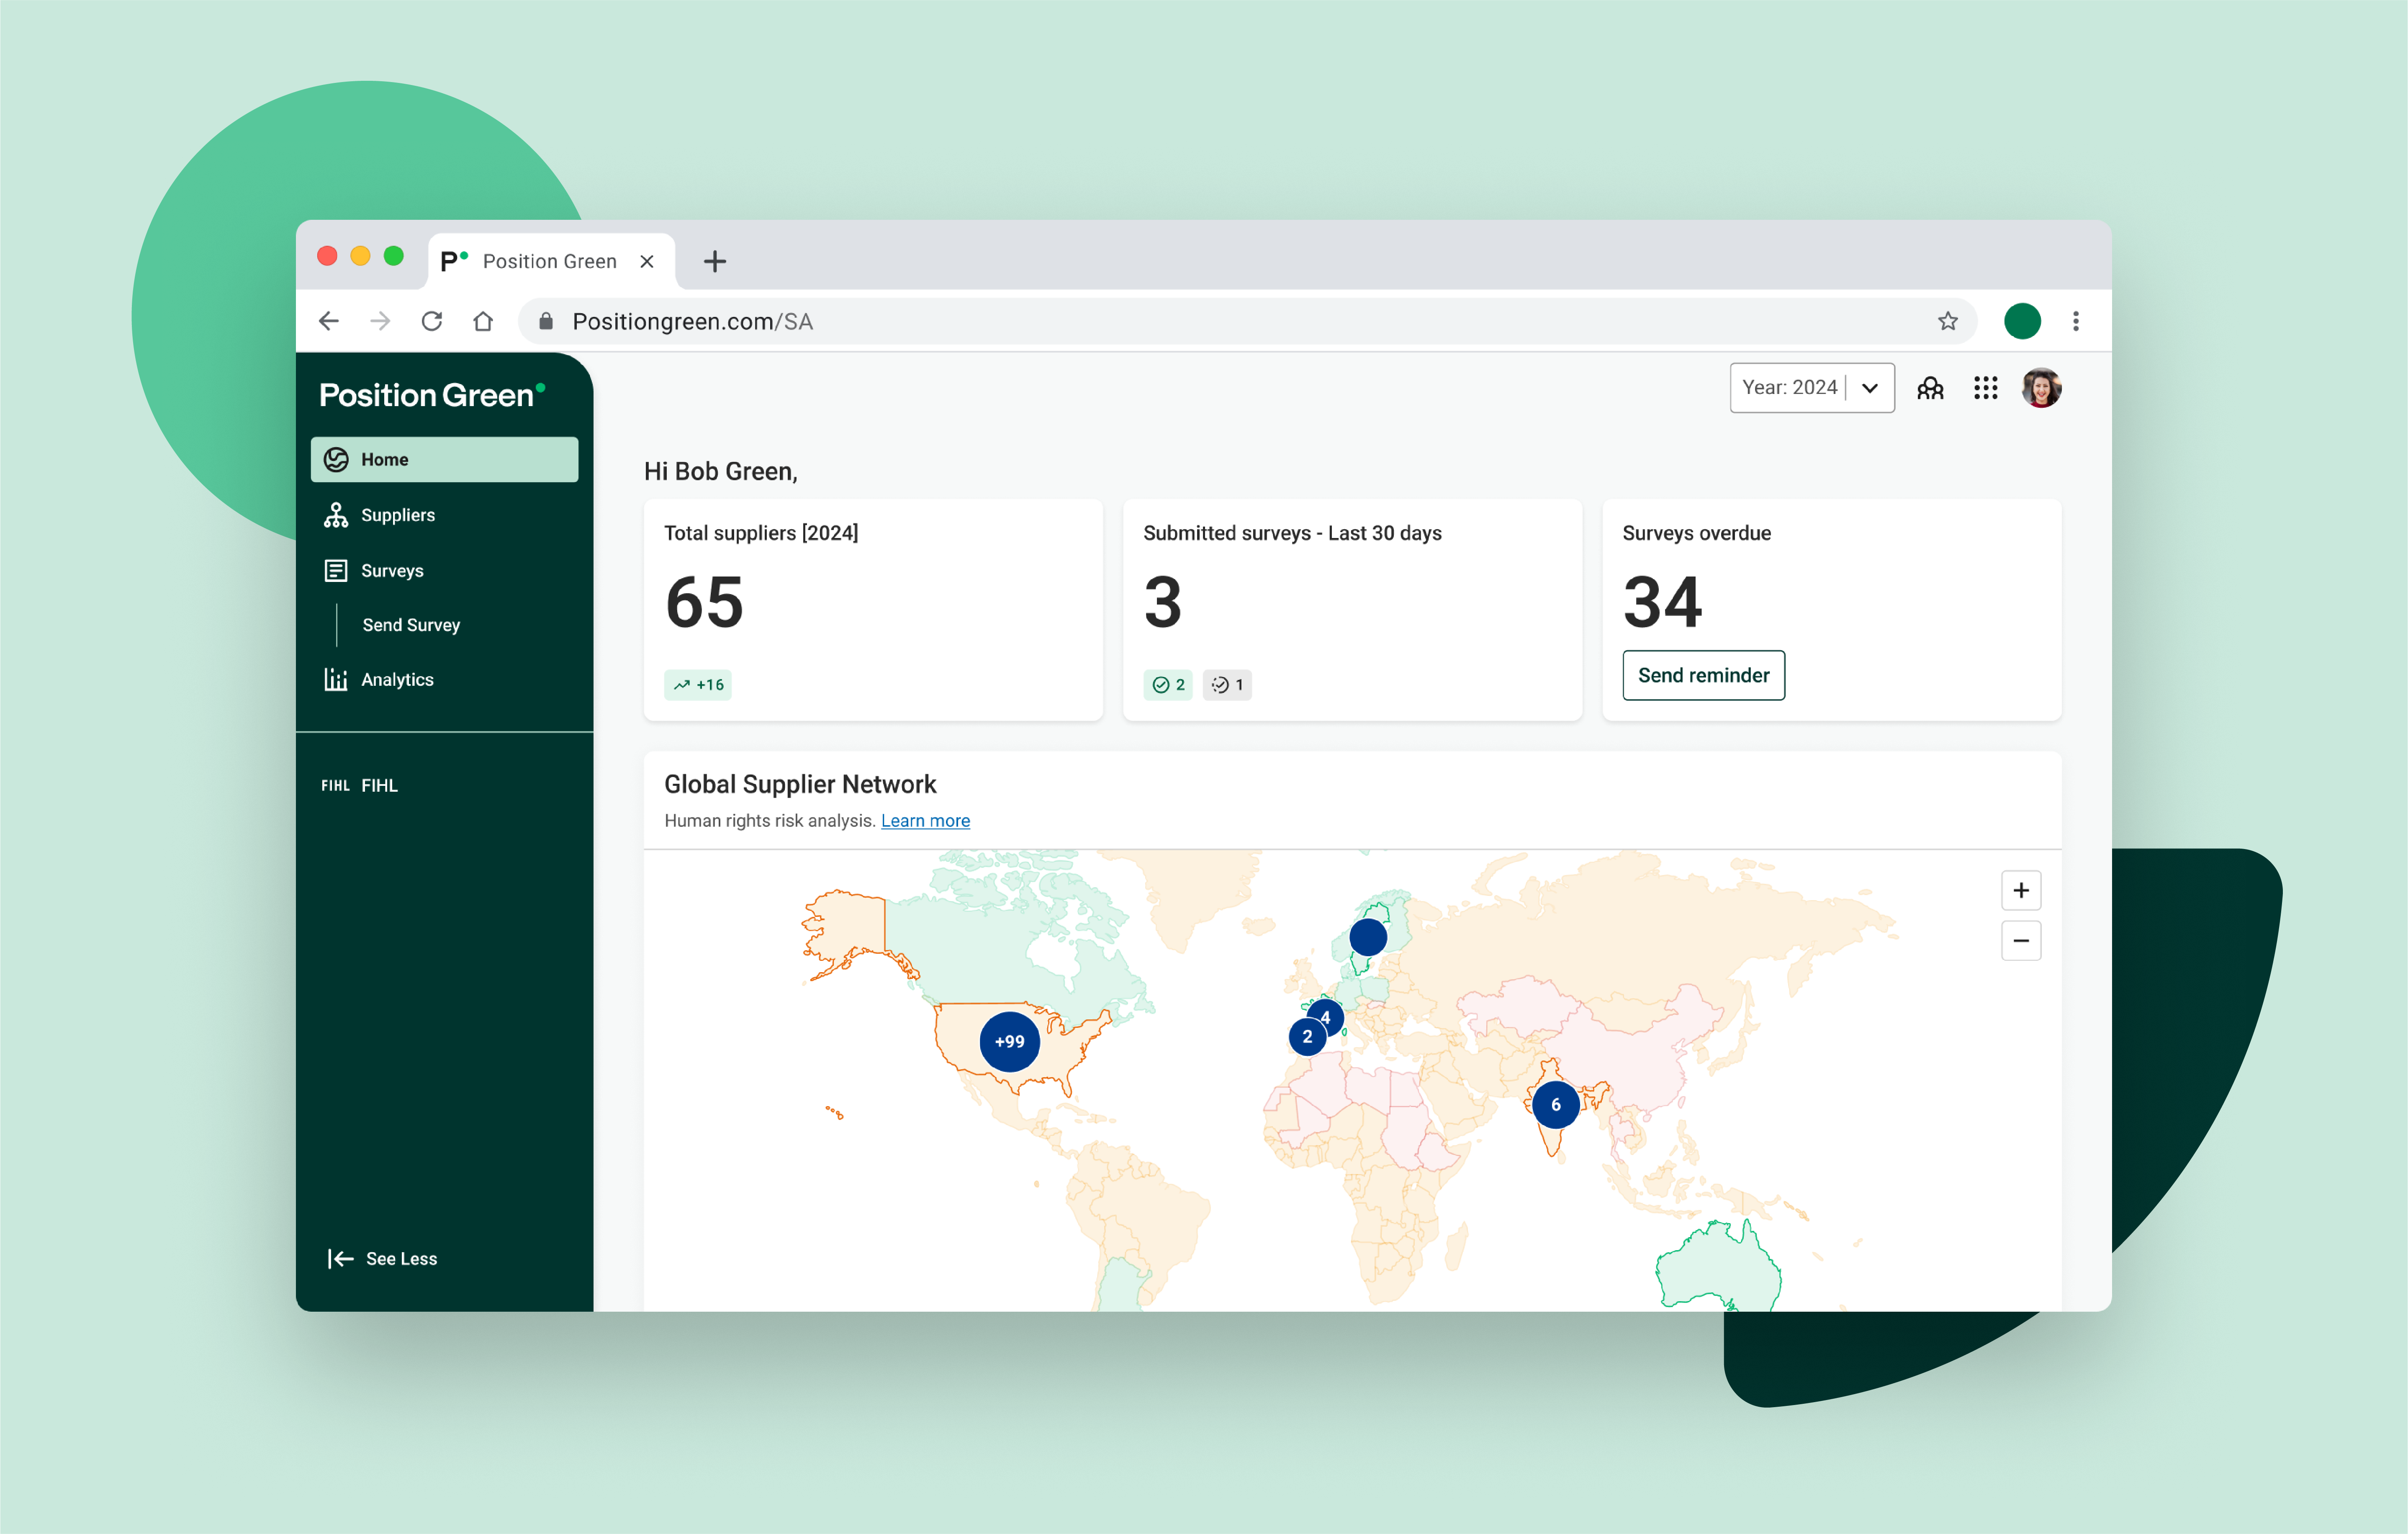Click the Surveys document icon

337,570
